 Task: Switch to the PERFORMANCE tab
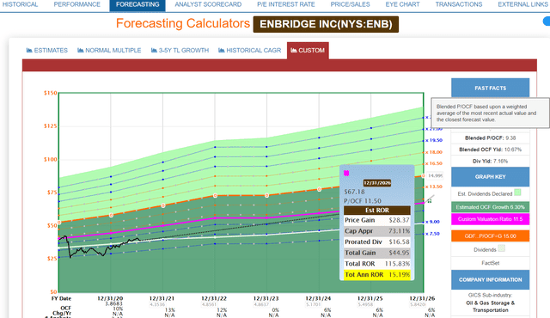tap(76, 4)
